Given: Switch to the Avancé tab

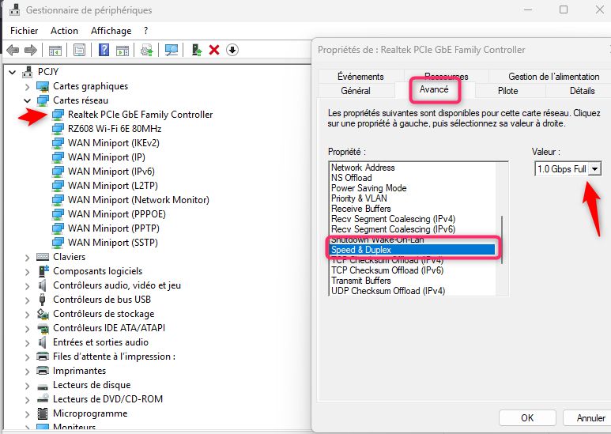Looking at the screenshot, I should [434, 89].
